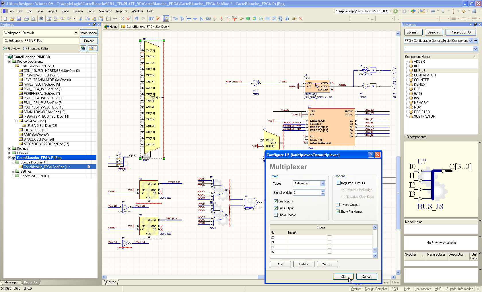Click the Open document folder icon
This screenshot has height=292, width=482.
[12, 19]
